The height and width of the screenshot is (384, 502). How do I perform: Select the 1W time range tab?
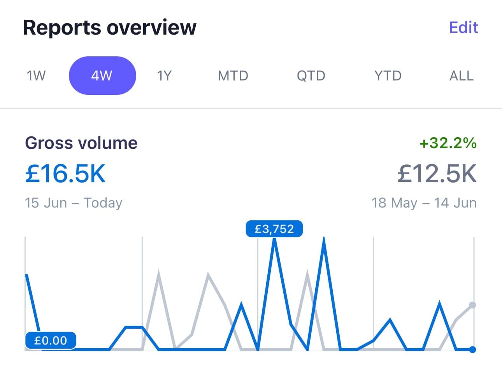click(x=36, y=75)
